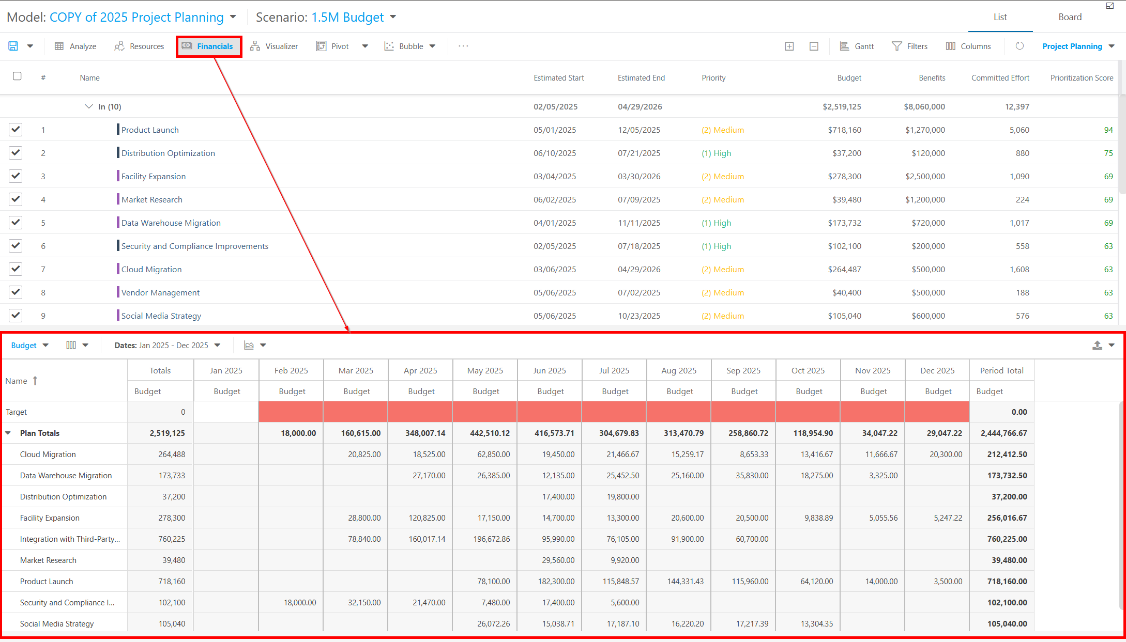This screenshot has height=642, width=1126.
Task: Collapse the Plan Totals row
Action: point(8,433)
